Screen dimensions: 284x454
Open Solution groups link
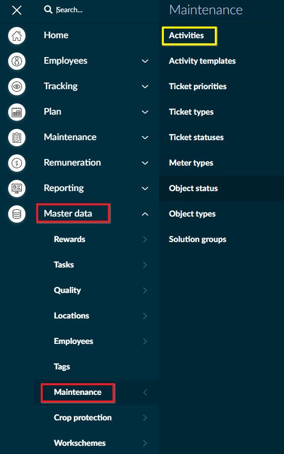point(197,239)
